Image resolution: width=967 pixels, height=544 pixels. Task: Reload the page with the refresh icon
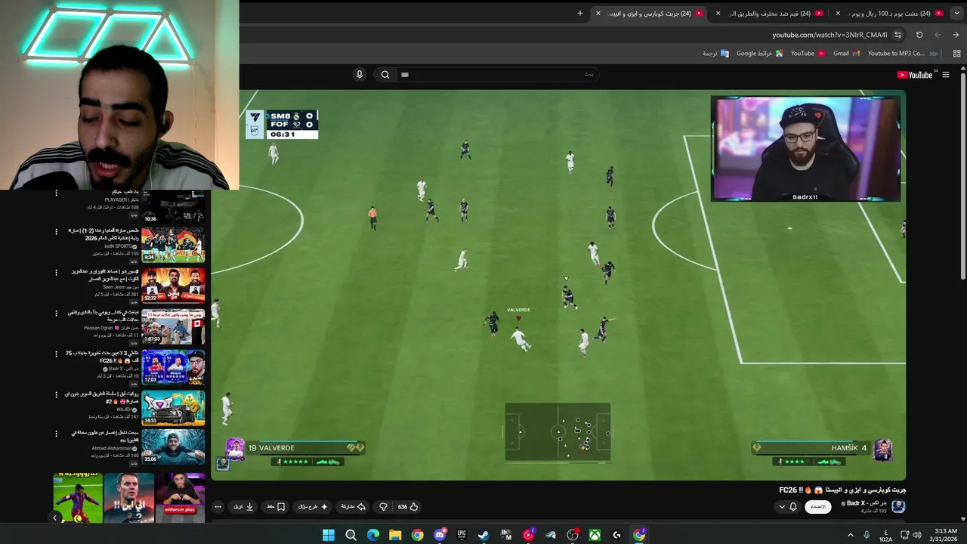coord(919,35)
